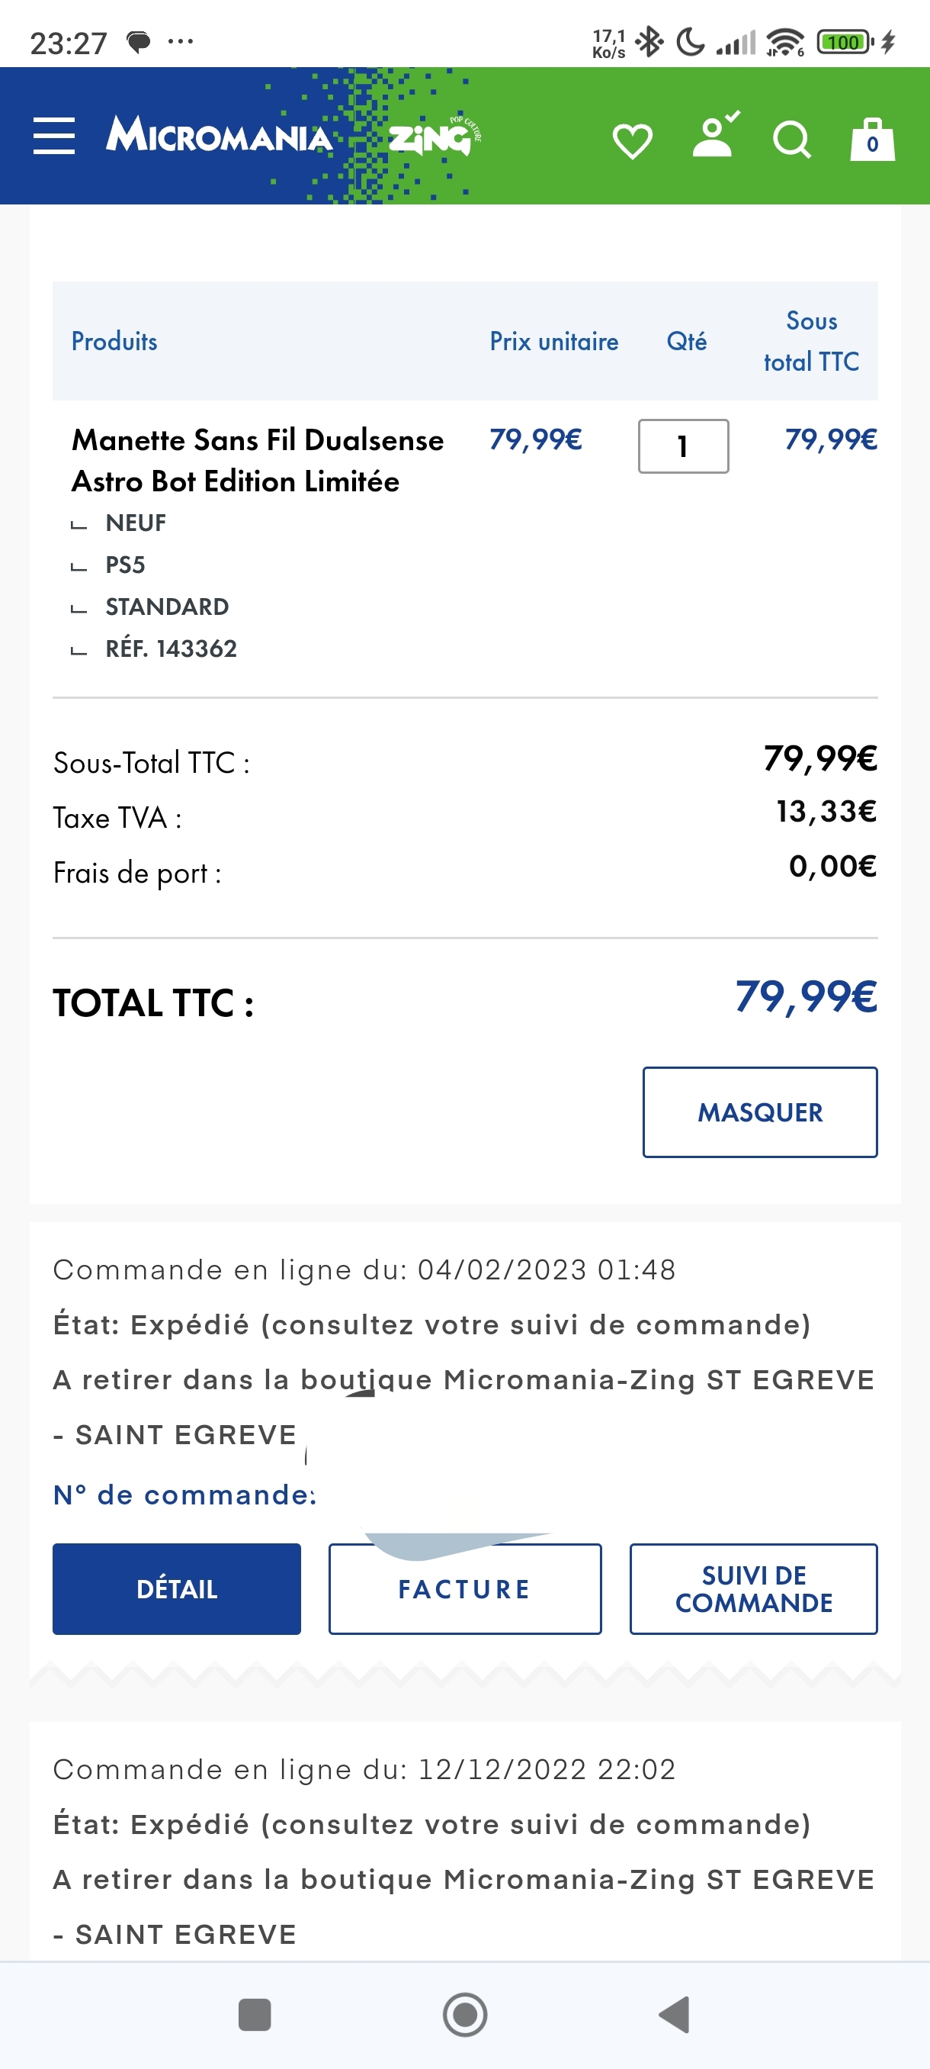Open the hamburger navigation menu
930x2069 pixels.
coord(54,136)
